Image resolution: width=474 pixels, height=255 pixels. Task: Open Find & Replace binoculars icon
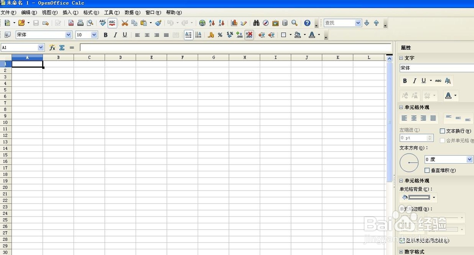coord(256,23)
